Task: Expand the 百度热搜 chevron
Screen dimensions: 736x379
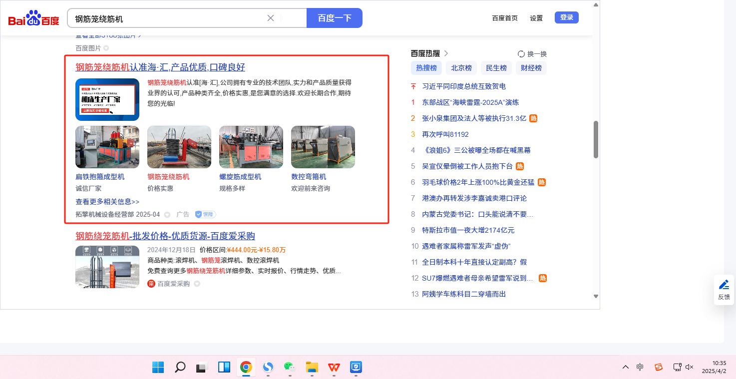Action: [446, 53]
